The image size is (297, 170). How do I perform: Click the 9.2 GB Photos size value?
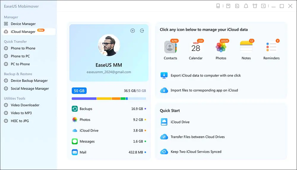(x=138, y=120)
